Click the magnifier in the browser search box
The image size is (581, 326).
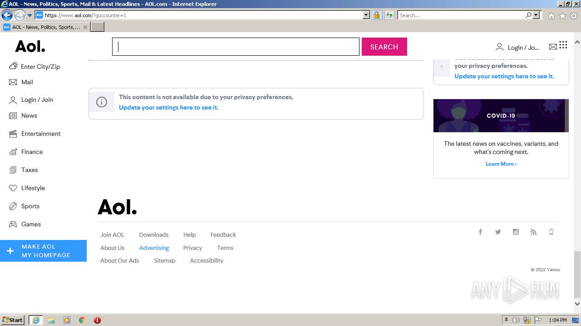click(x=528, y=15)
